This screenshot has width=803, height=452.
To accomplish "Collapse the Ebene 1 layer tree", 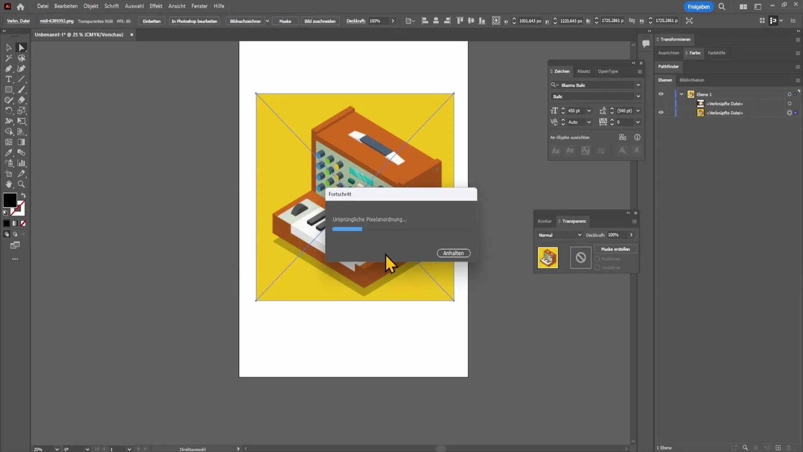I will click(681, 94).
